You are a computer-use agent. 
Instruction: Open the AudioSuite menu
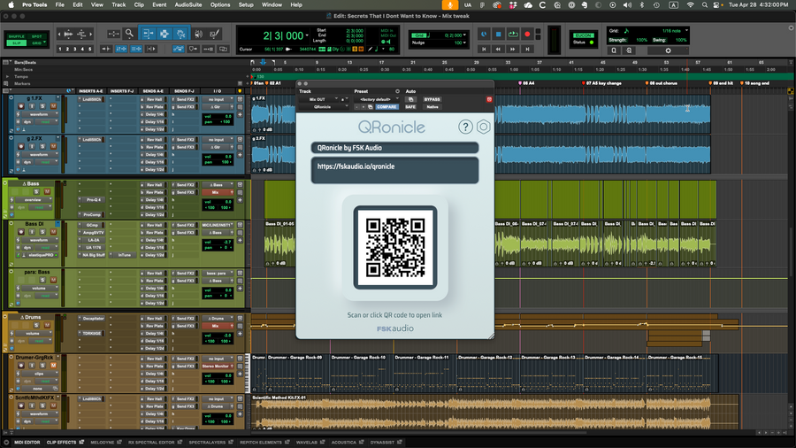(188, 4)
